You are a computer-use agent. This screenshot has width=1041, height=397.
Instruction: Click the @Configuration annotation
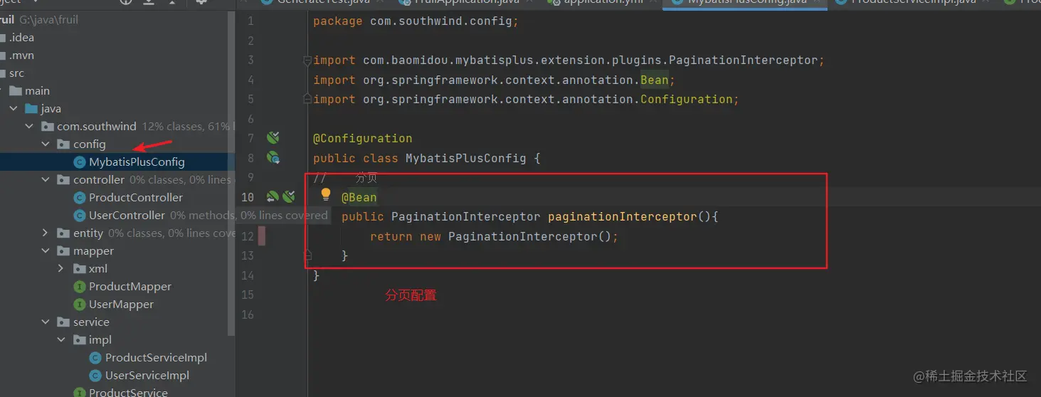[x=362, y=138]
